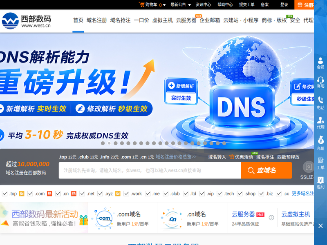The height and width of the screenshot is (245, 327).
Task: Open the 帮助中心 link
Action: tap(225, 4)
